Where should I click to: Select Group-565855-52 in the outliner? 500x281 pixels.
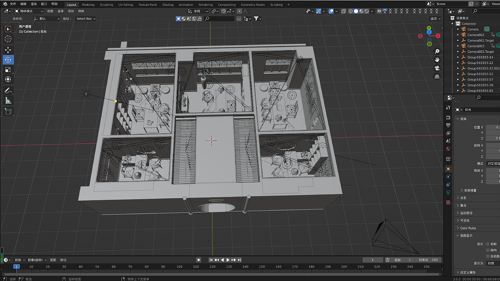pyautogui.click(x=480, y=74)
